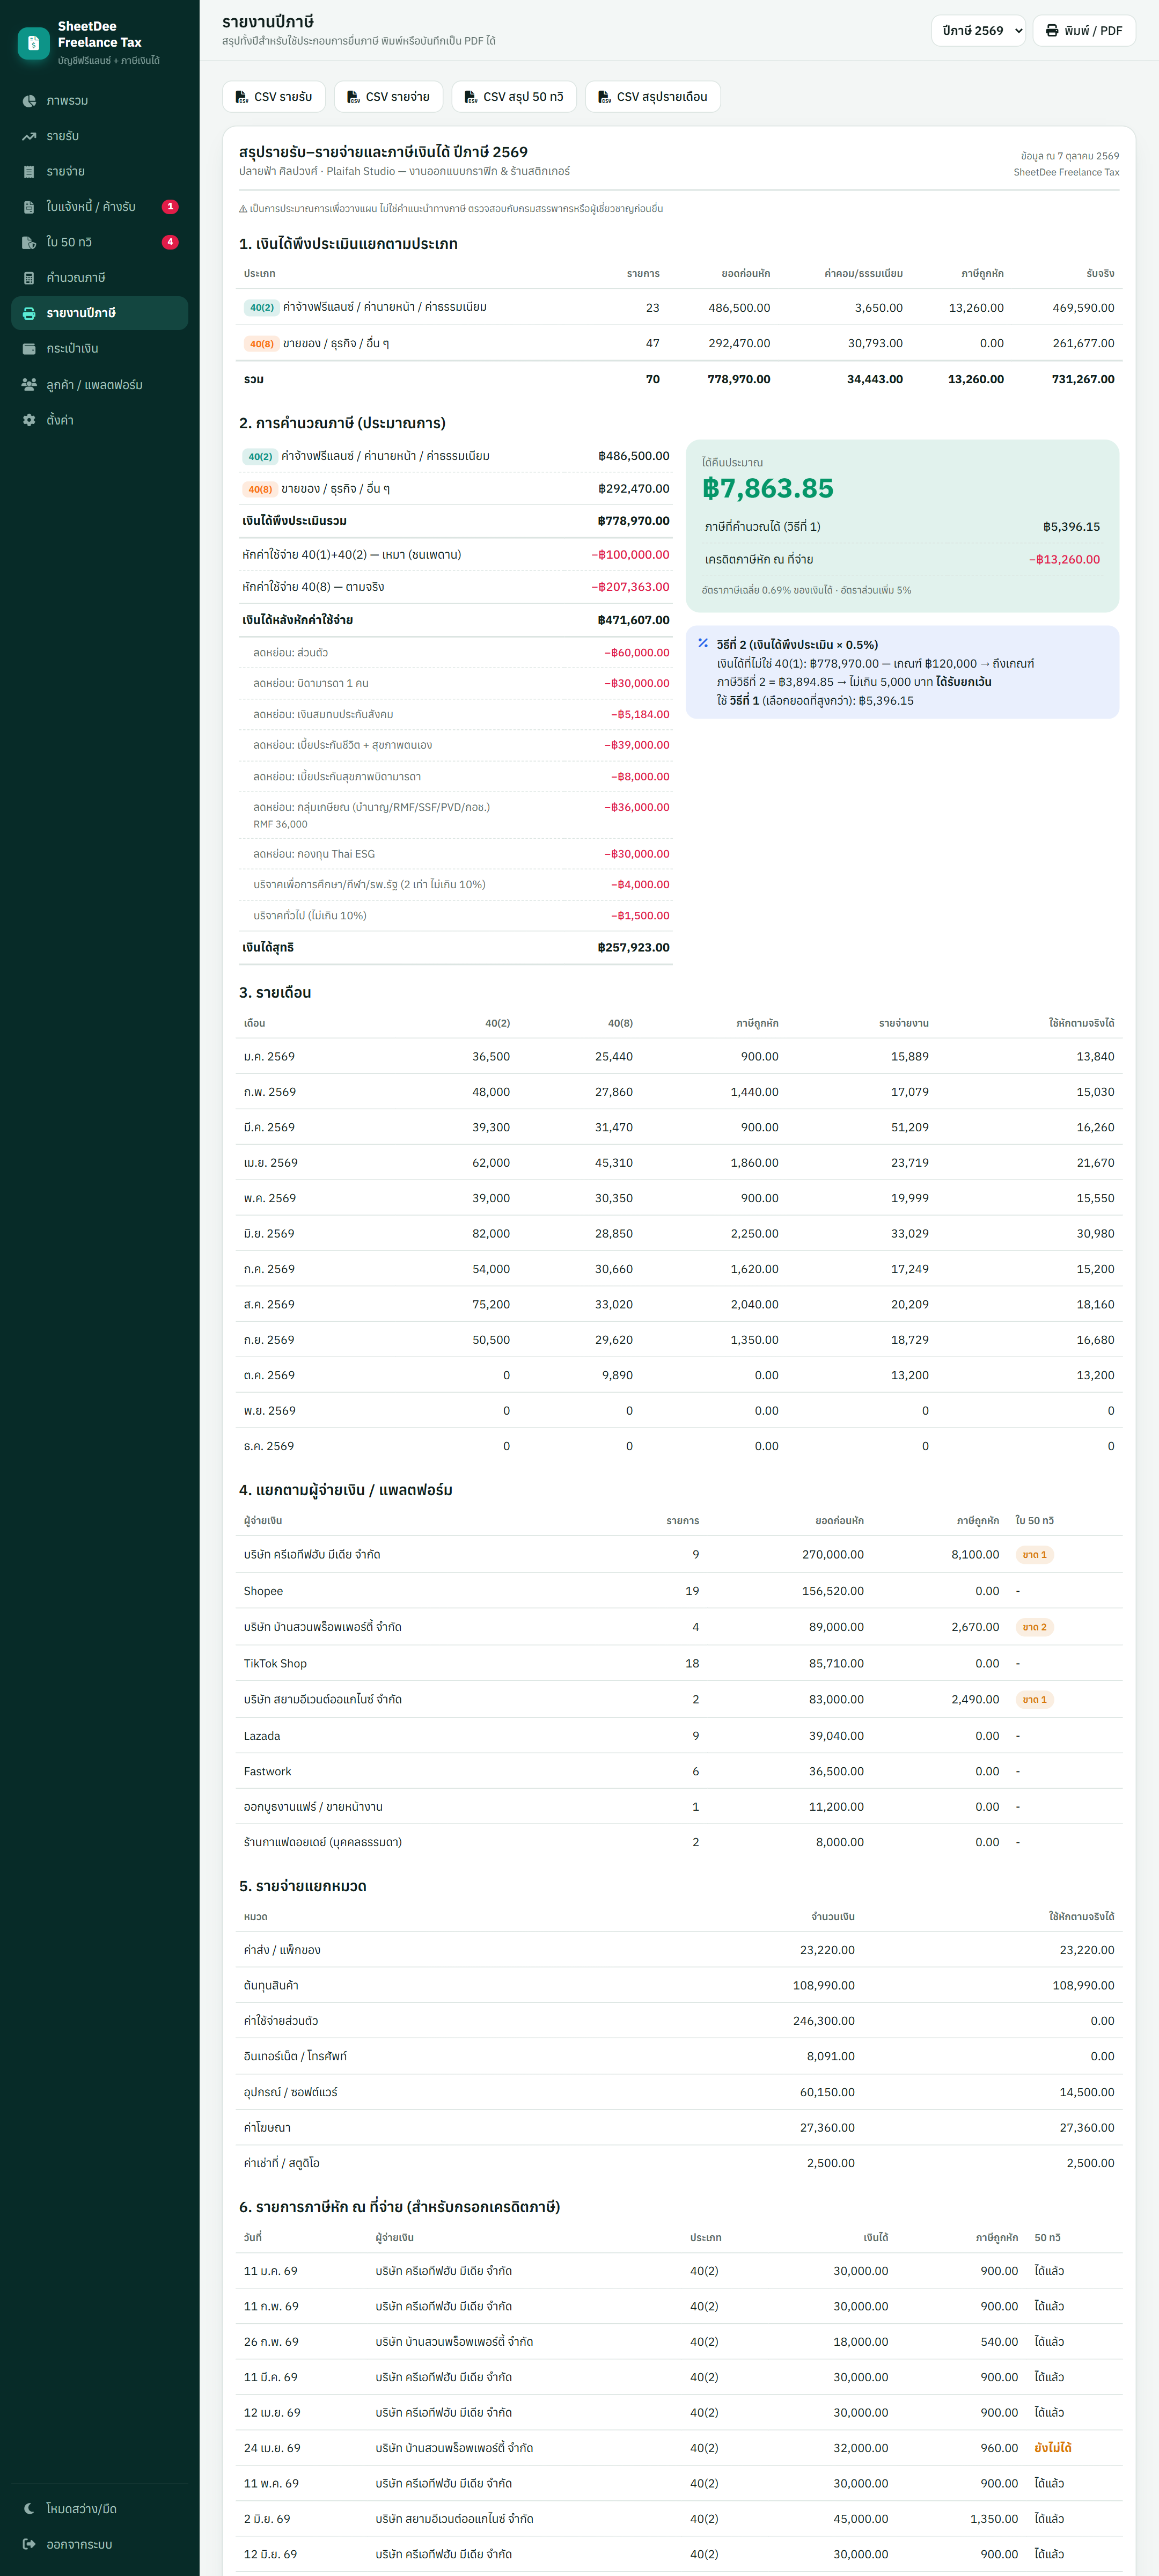
Task: Click the CSV file icon on CSV รายจ่าย
Action: [x=353, y=97]
